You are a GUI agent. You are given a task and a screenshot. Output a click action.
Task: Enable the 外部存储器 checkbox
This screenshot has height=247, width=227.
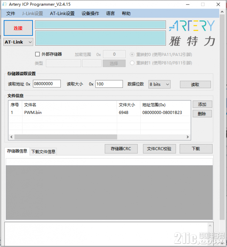pos(37,54)
